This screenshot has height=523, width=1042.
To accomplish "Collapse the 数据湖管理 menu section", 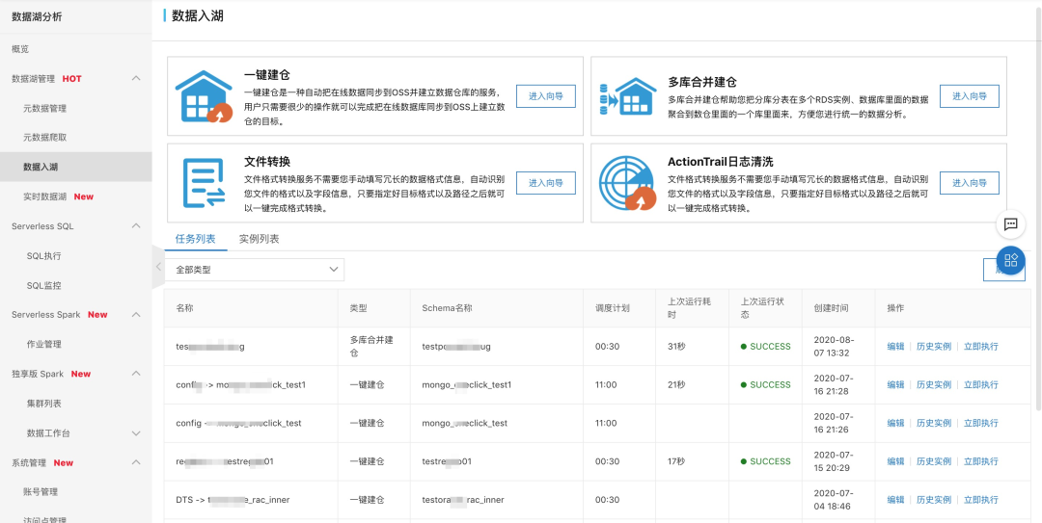I will pyautogui.click(x=136, y=78).
